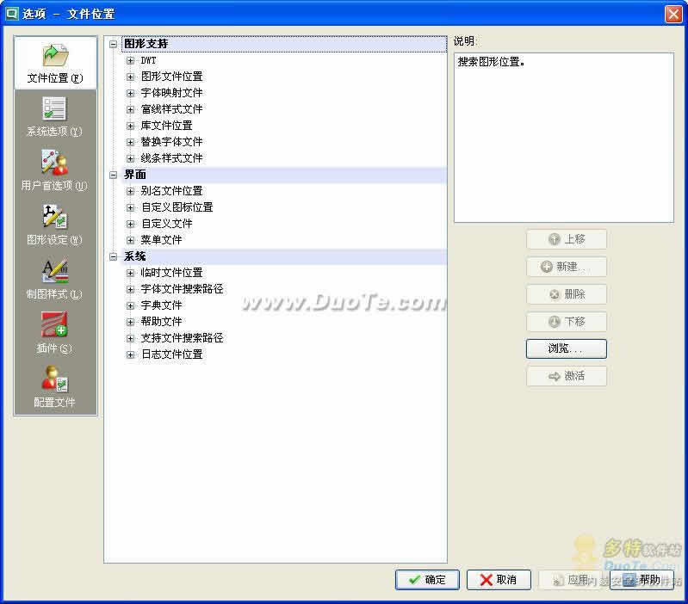Expand the 字体文件搜索路径 node
688x604 pixels.
point(130,289)
